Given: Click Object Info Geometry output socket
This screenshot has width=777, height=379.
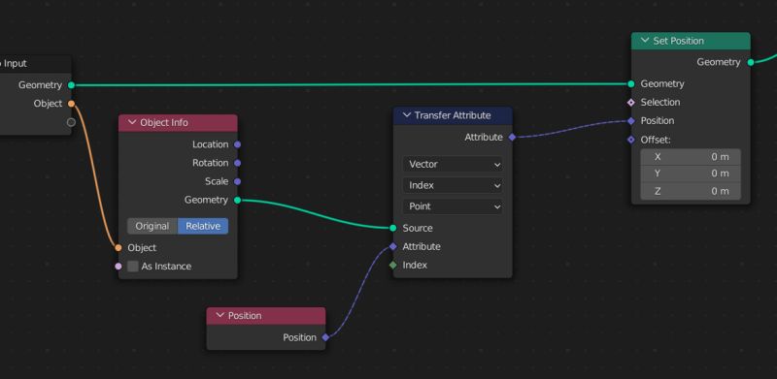Looking at the screenshot, I should 237,200.
